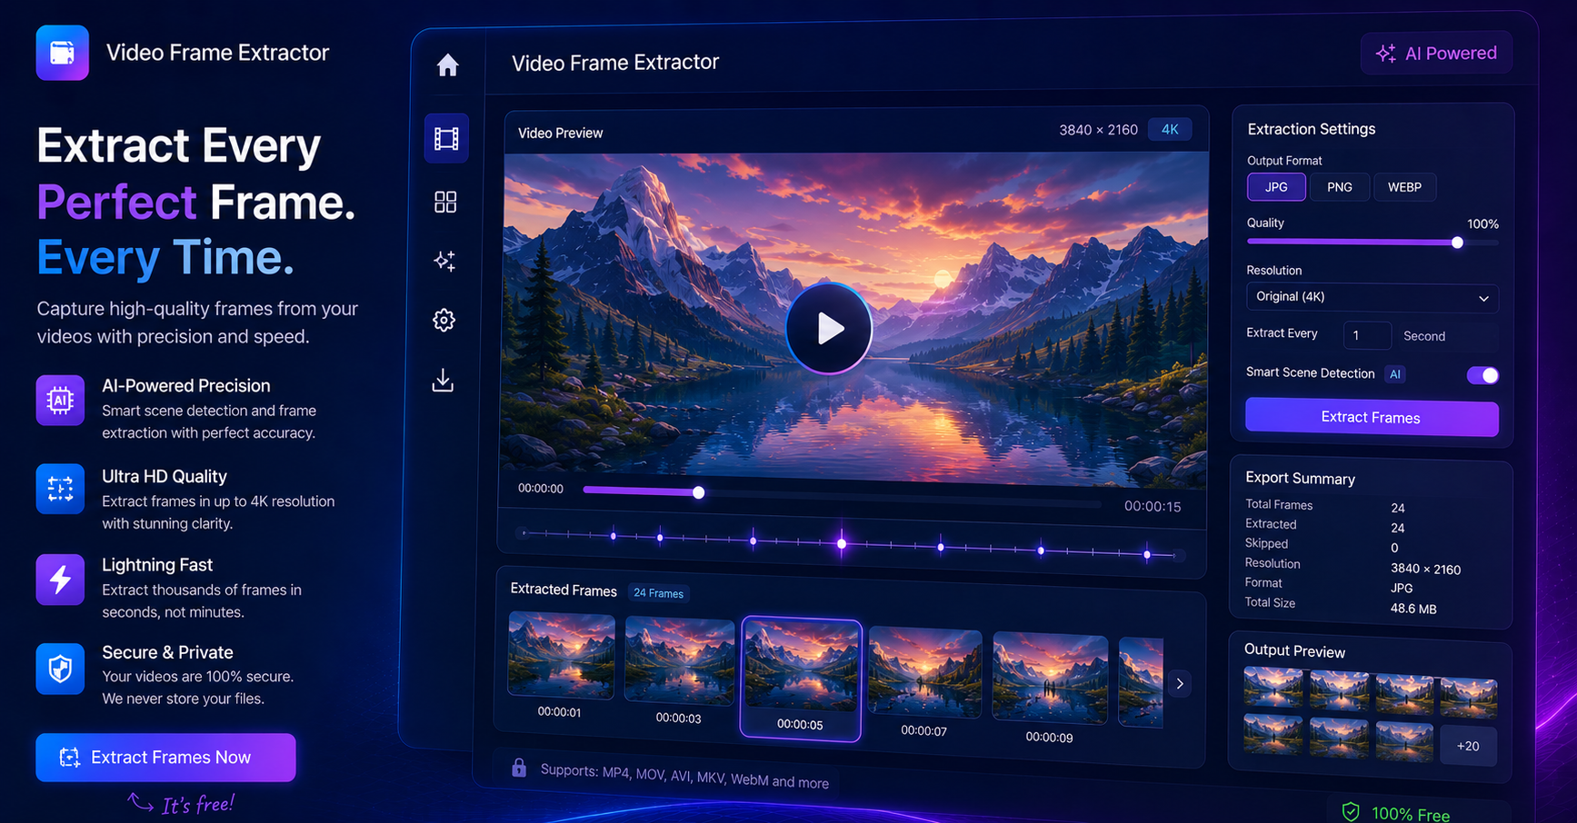Viewport: 1577px width, 823px height.
Task: Open the AI sparkle sidebar icon
Action: [x=444, y=261]
